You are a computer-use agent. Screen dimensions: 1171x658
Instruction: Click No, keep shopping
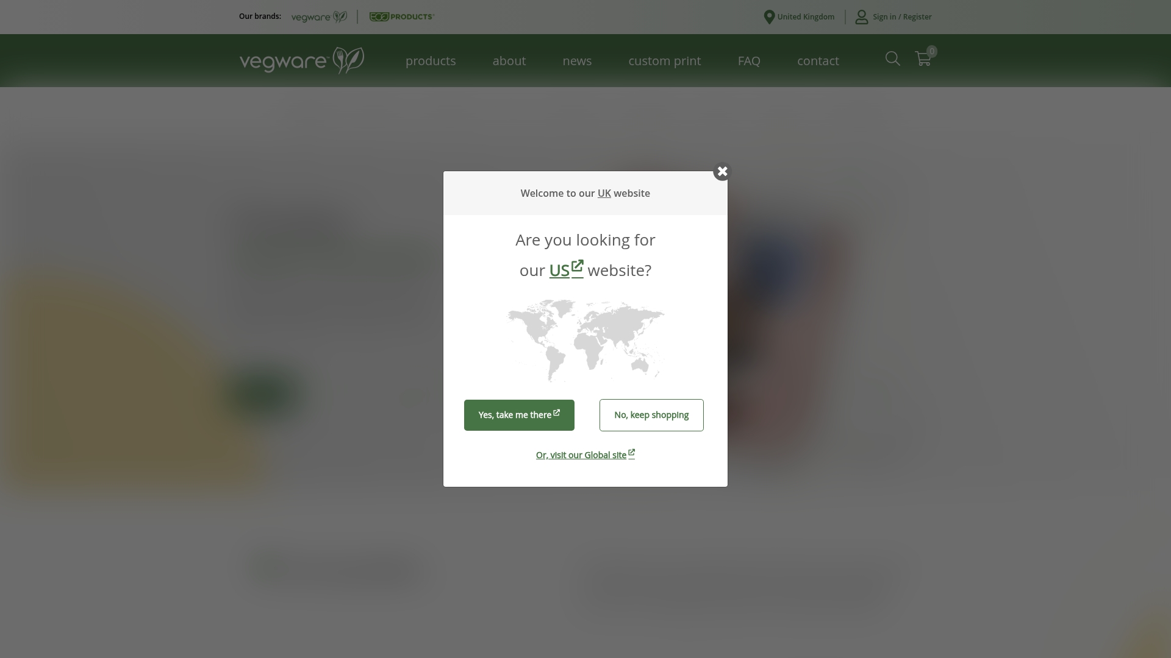pos(651,415)
